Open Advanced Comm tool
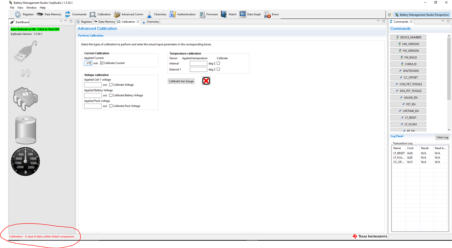Image resolution: width=452 pixels, height=248 pixels. (129, 14)
